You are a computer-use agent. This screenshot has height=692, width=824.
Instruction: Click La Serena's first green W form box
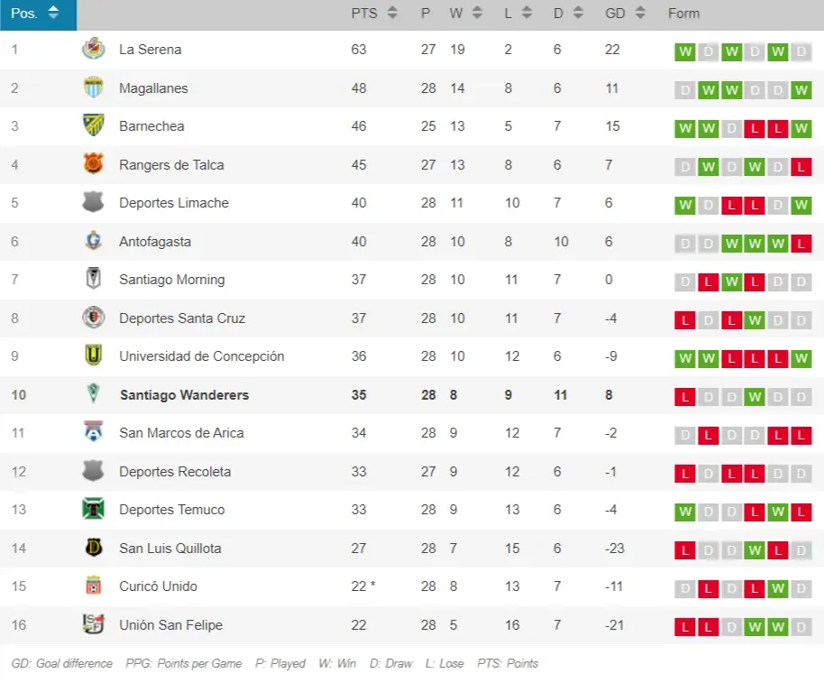(685, 51)
